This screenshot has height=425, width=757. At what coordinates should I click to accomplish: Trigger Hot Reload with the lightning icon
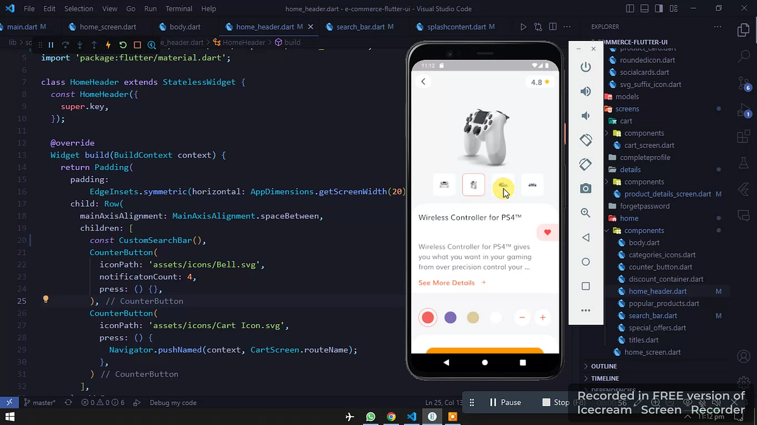pyautogui.click(x=109, y=45)
